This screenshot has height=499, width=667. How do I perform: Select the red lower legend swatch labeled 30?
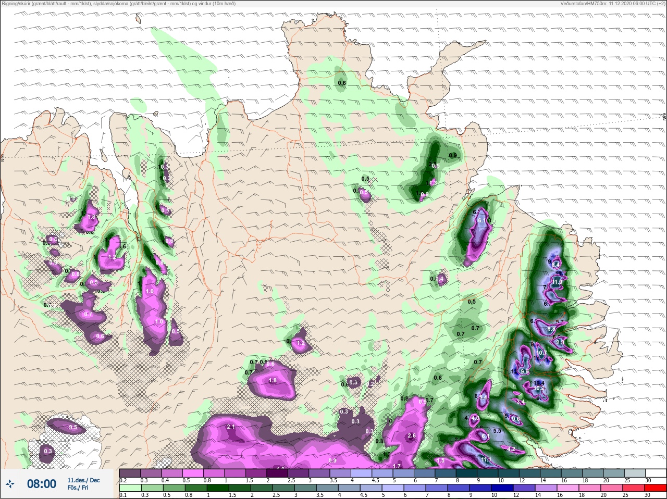pyautogui.click(x=656, y=488)
